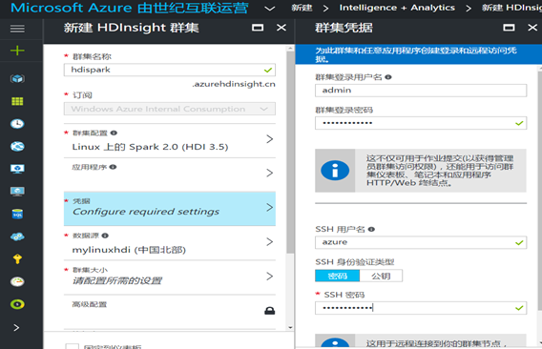Open the SQL databases icon
The width and height of the screenshot is (542, 349).
17,215
